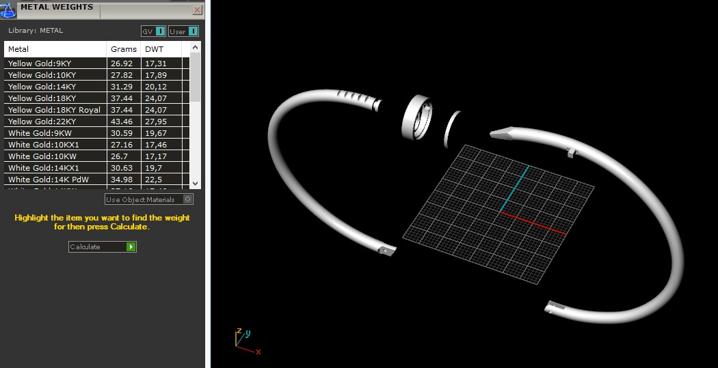Click the 43.46 grams cell
Viewport: 718px width, 368px height.
click(124, 122)
